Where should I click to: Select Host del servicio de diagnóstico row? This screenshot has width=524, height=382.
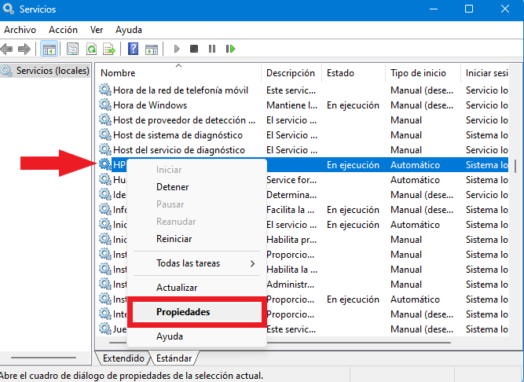[303, 149]
